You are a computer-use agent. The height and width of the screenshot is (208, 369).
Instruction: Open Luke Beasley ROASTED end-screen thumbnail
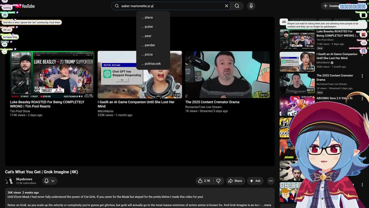[x=52, y=75]
